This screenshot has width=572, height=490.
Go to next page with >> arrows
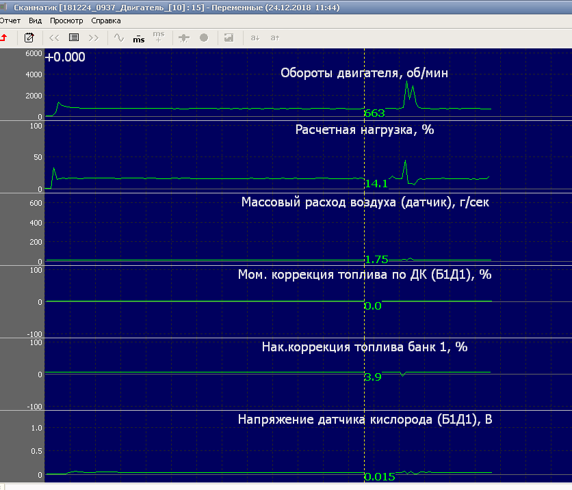tap(94, 37)
